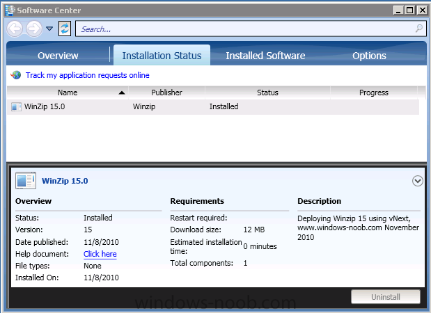Image resolution: width=431 pixels, height=313 pixels.
Task: Open the Installed Software tab
Action: click(265, 56)
